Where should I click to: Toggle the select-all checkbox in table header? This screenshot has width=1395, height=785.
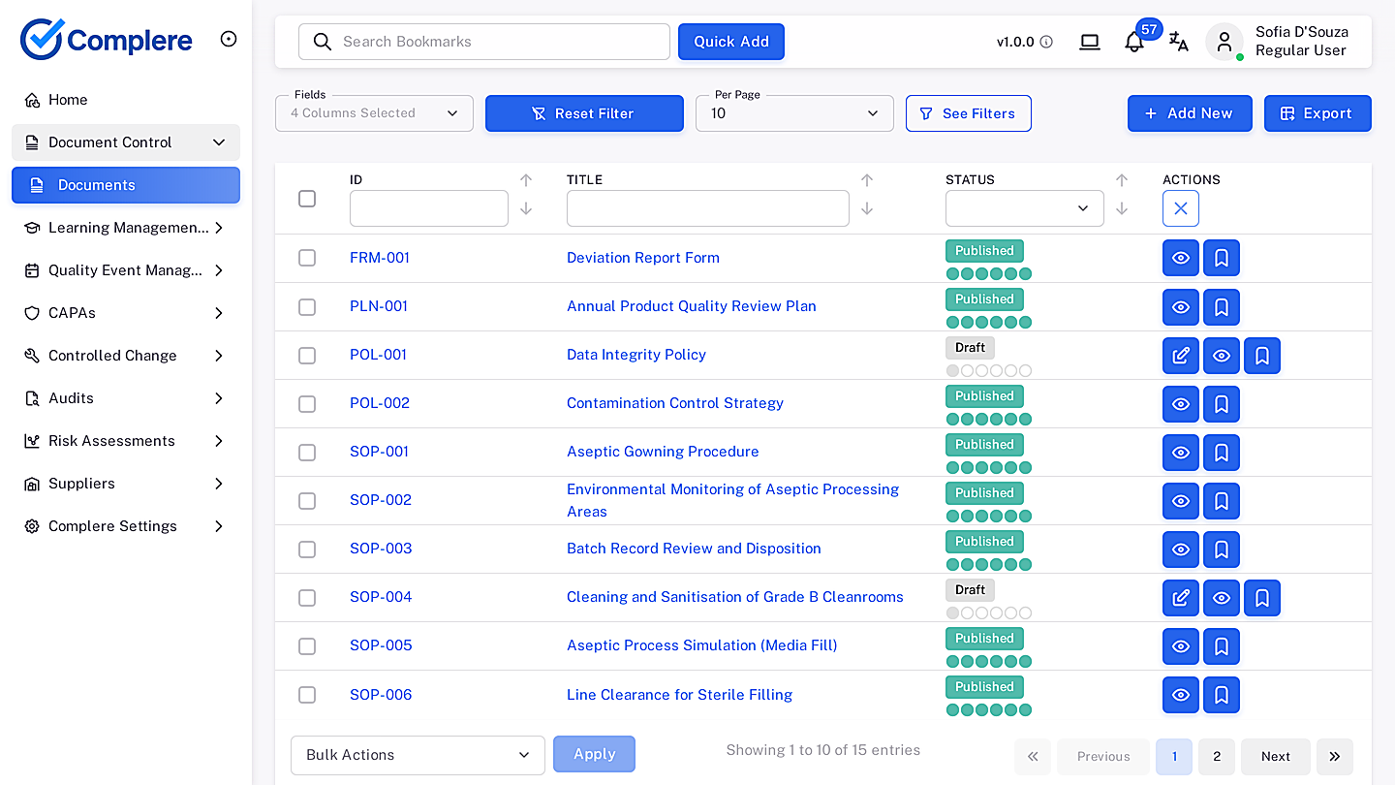307,199
